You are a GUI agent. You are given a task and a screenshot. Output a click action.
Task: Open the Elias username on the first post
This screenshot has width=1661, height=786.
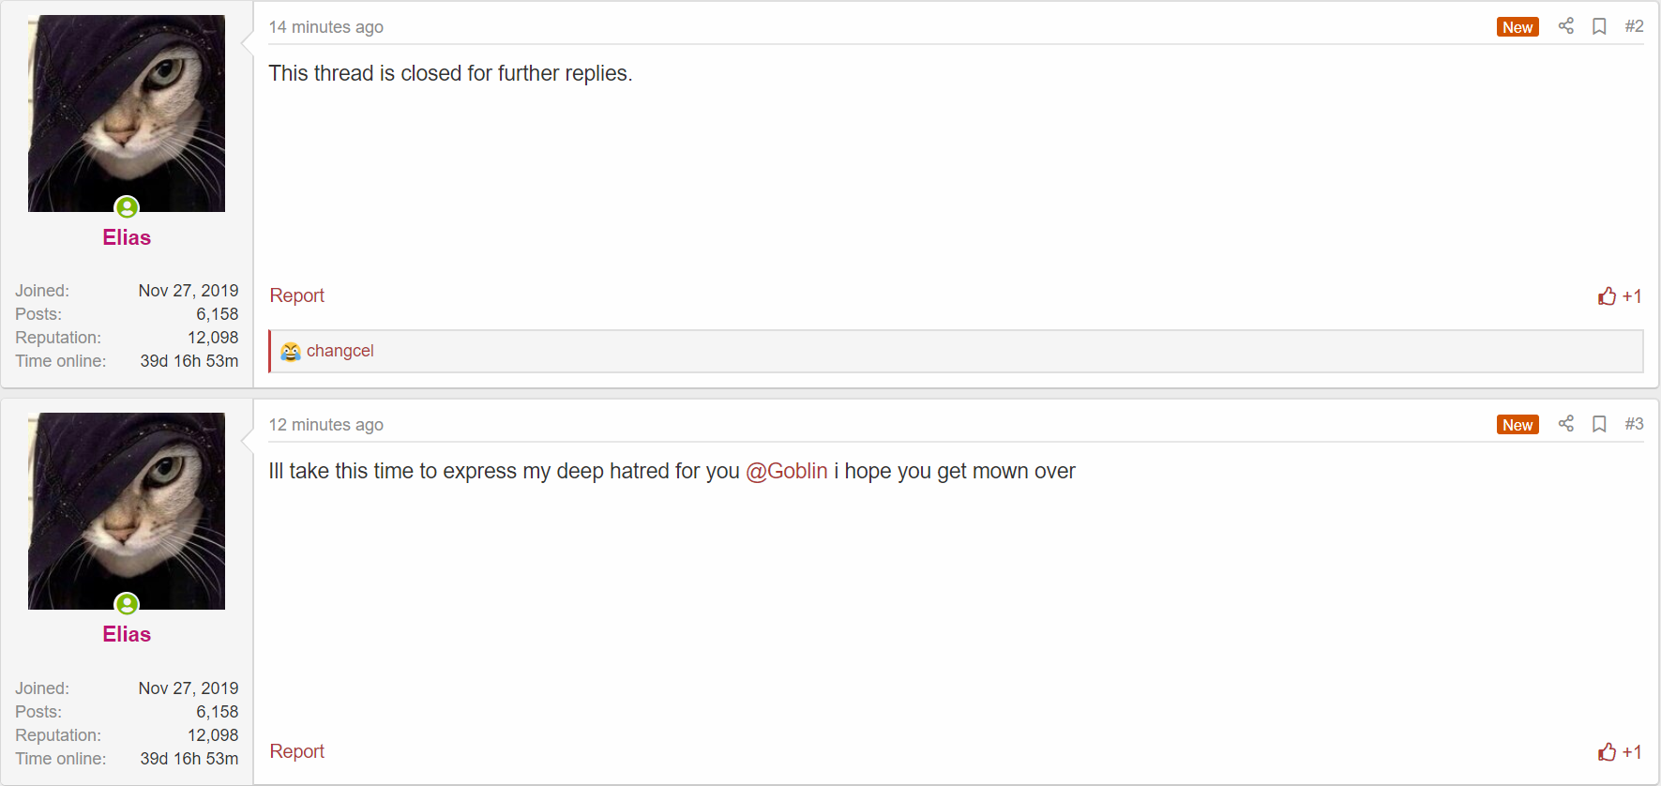(x=127, y=237)
